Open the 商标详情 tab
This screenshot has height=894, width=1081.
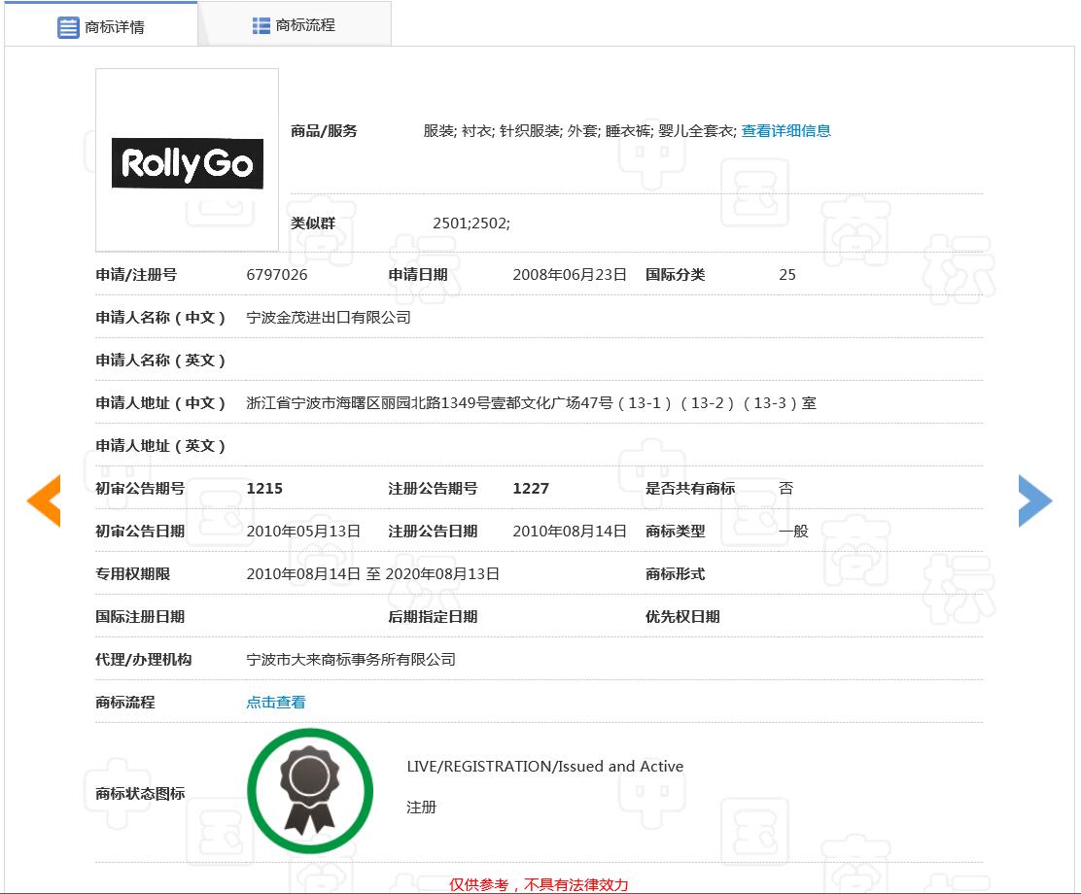101,26
